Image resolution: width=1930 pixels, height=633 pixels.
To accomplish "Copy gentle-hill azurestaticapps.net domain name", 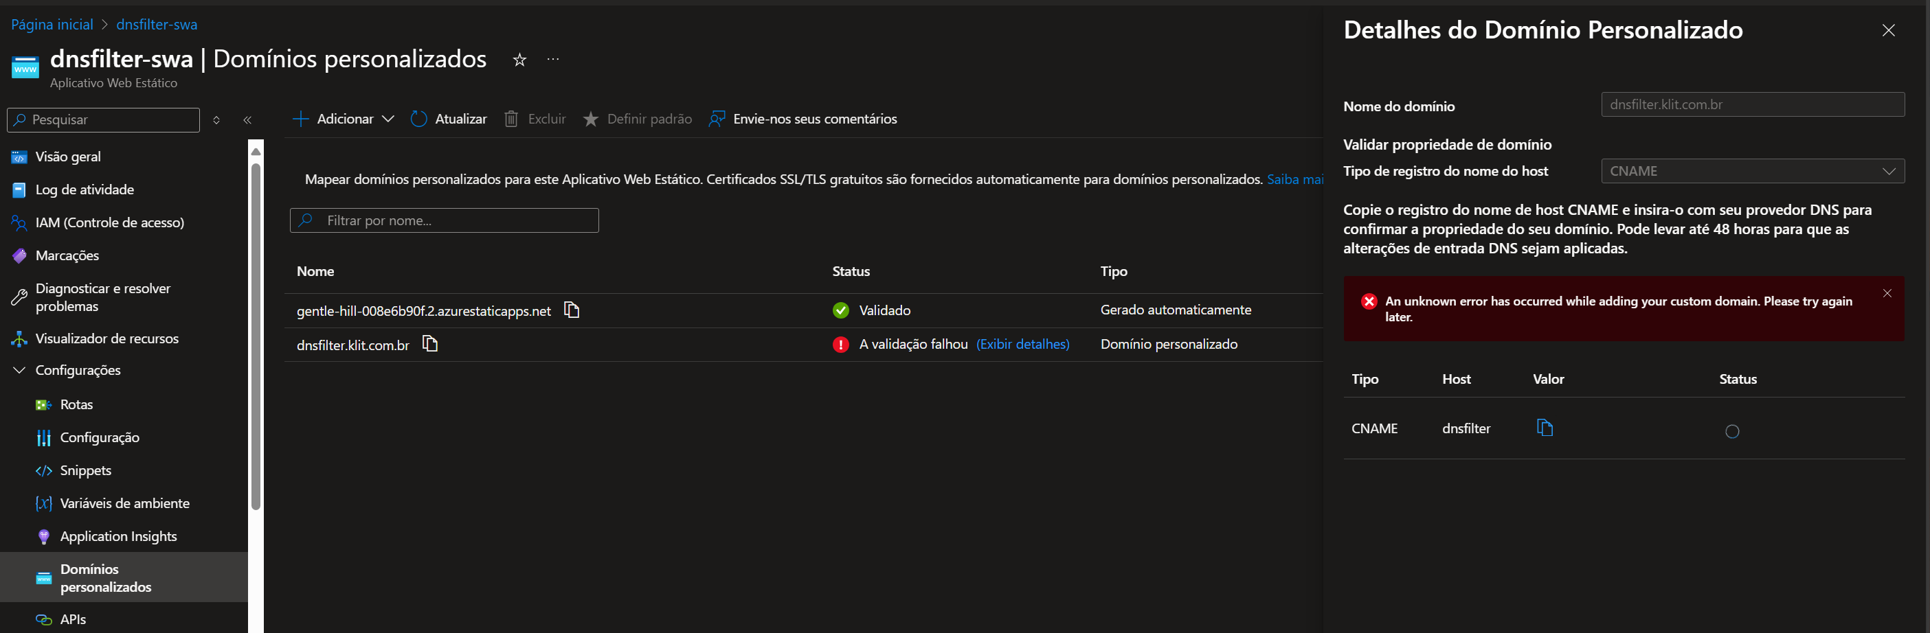I will tap(572, 310).
